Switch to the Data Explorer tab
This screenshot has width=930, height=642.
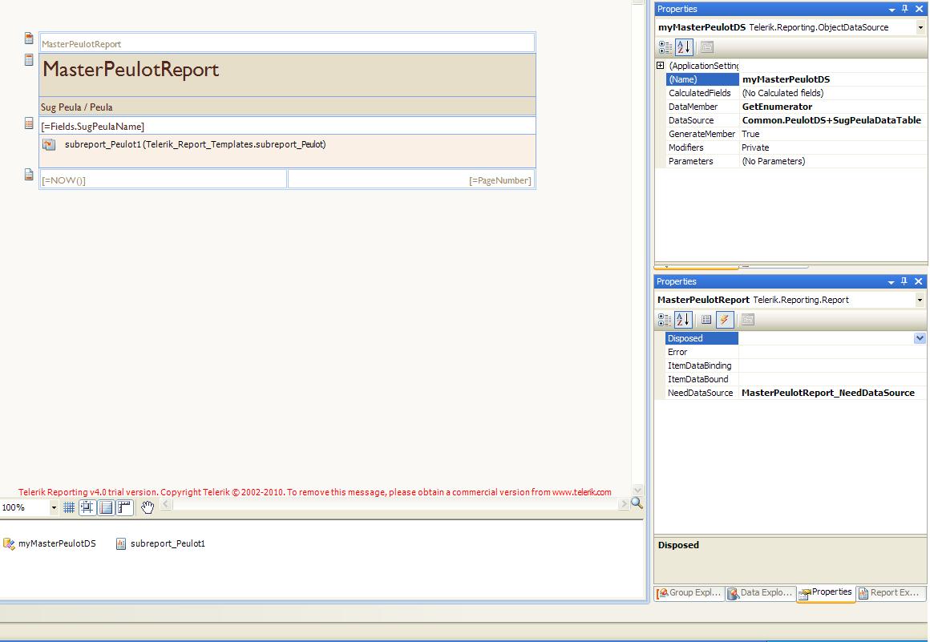[x=760, y=593]
